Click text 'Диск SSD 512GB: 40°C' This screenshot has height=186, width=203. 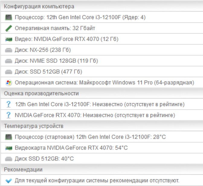(44, 159)
